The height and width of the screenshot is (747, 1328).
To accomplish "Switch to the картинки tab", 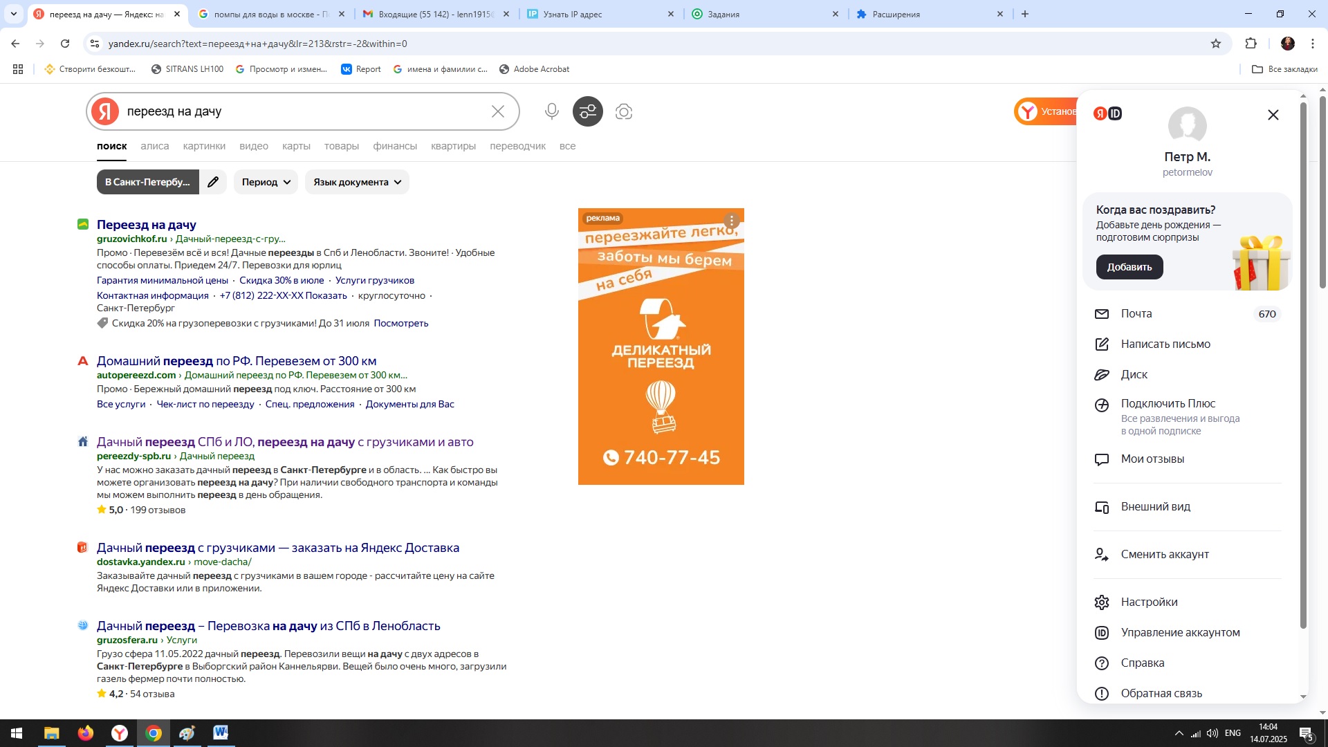I will (204, 146).
